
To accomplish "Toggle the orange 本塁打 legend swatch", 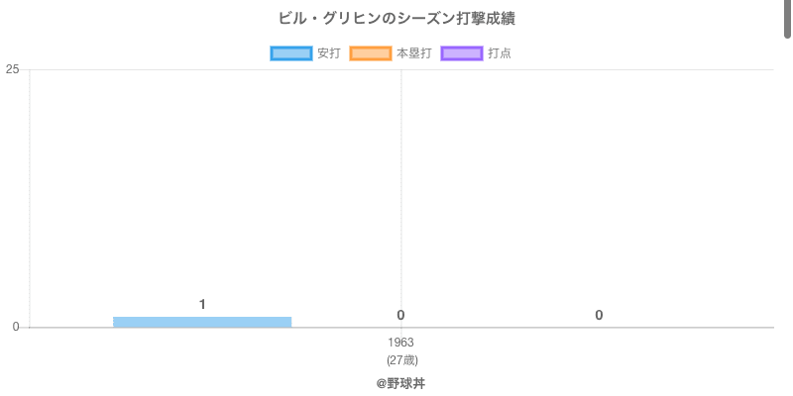I will pyautogui.click(x=370, y=53).
